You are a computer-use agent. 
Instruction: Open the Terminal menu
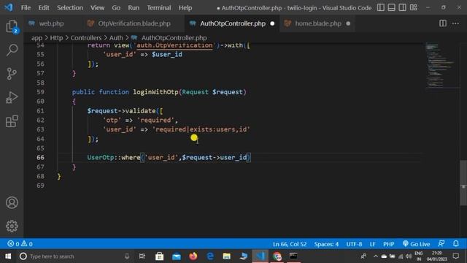click(159, 7)
